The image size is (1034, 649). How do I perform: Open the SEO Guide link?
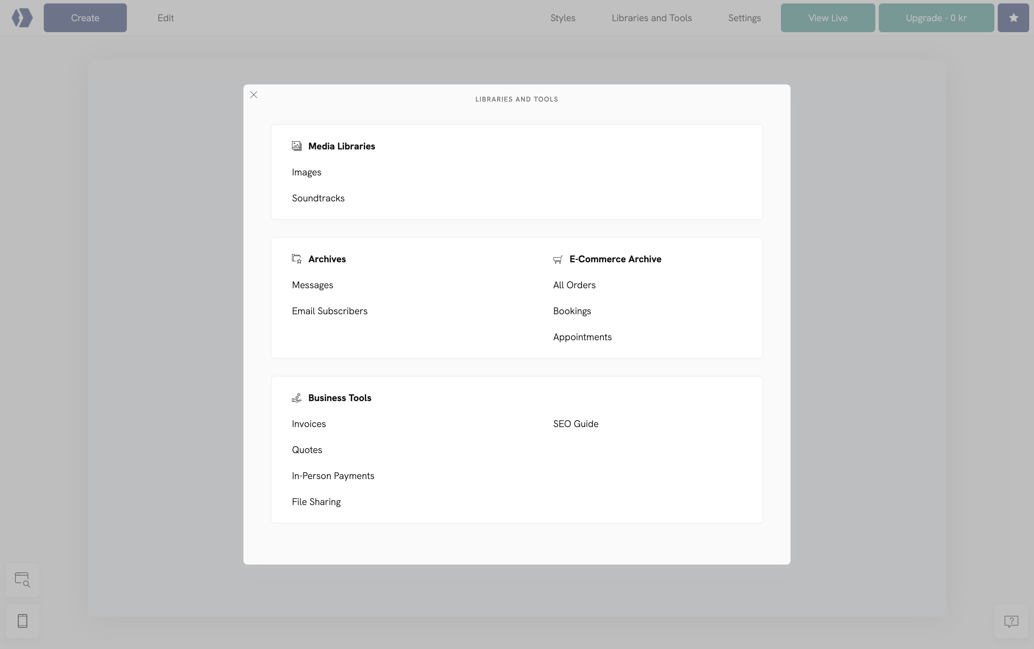[575, 424]
